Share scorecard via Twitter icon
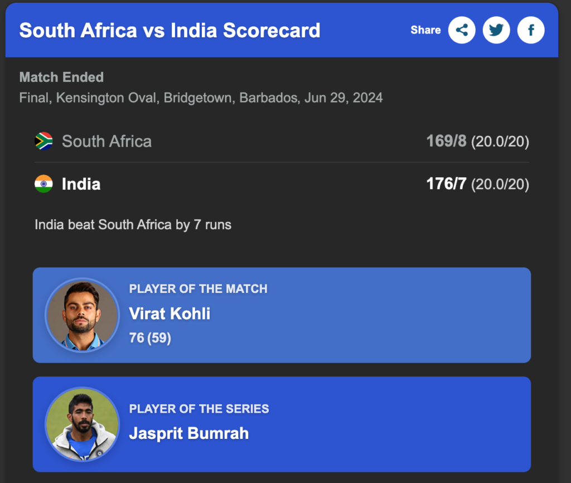Screen dimensions: 571x483 496,30
